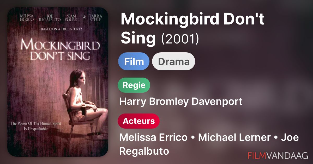Click the poster tagline about human spirit
The height and width of the screenshot is (164, 313).
coord(36,126)
